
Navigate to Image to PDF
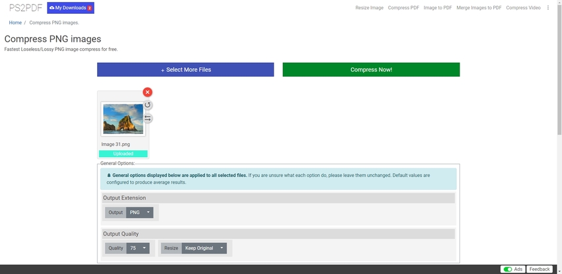[x=437, y=8]
